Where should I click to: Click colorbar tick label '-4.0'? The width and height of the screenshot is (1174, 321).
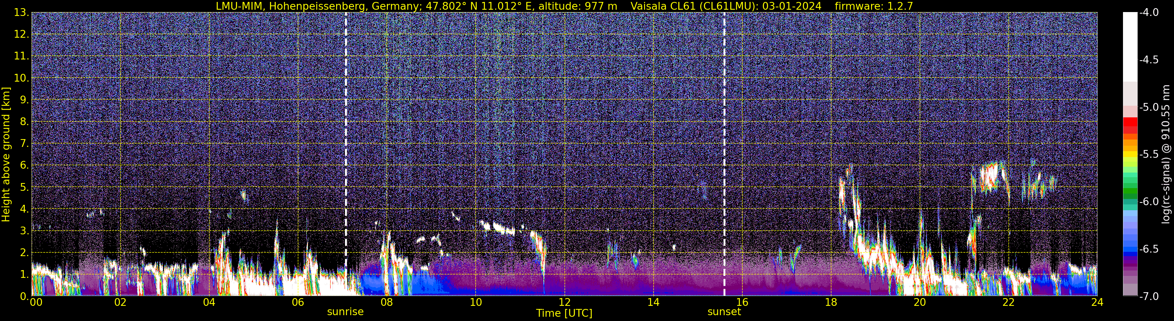(x=1148, y=13)
